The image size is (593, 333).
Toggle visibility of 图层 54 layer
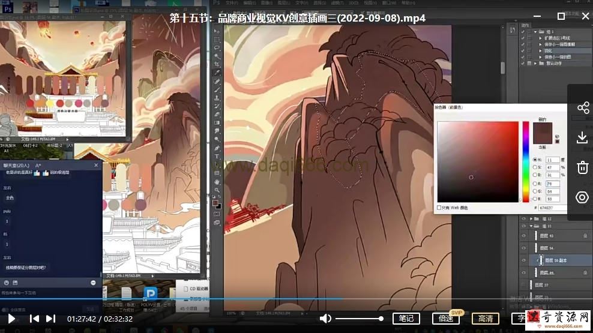coord(524,248)
